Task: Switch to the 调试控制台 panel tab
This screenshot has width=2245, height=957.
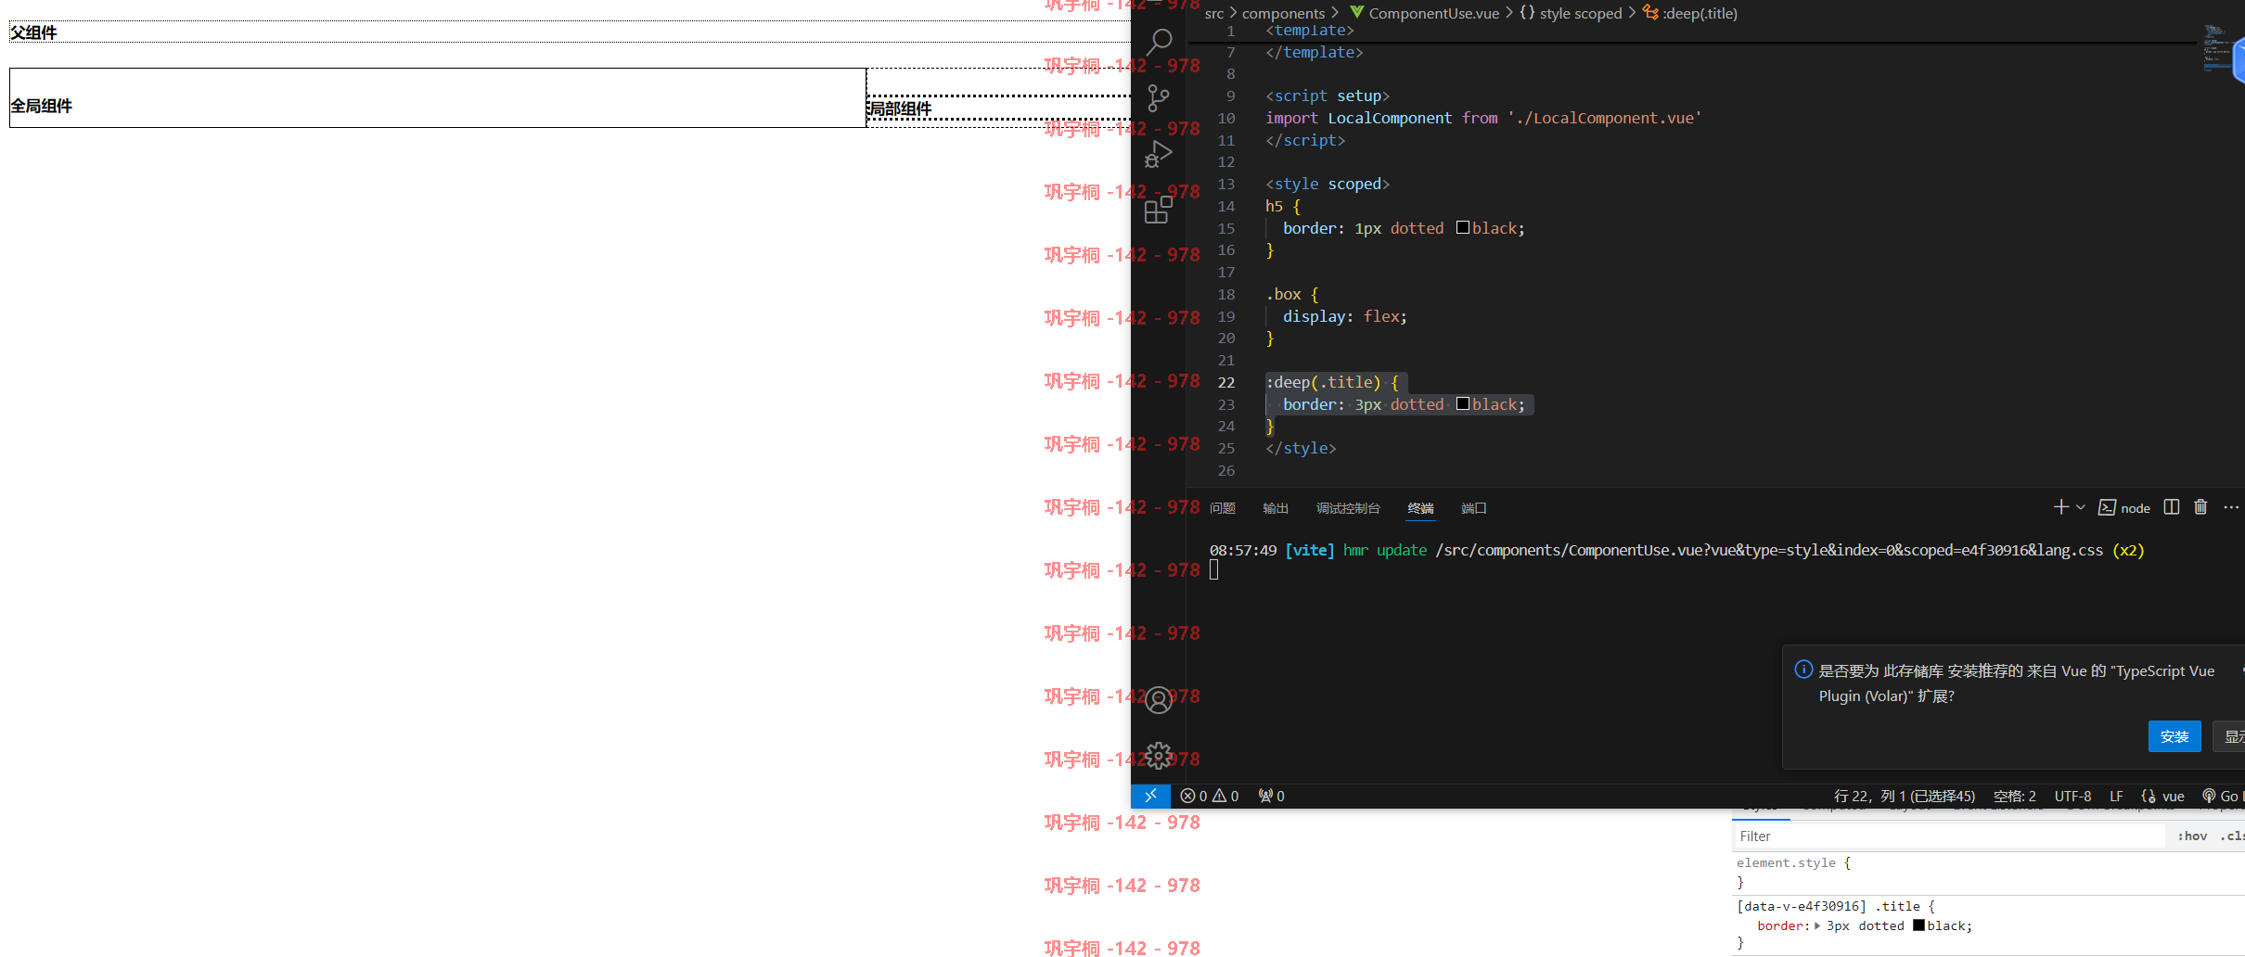Action: [1348, 508]
